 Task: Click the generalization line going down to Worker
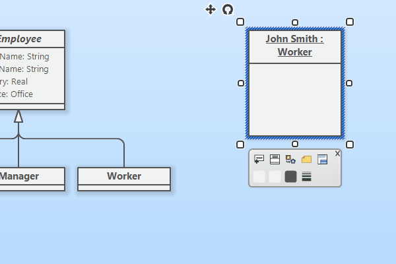[124, 154]
